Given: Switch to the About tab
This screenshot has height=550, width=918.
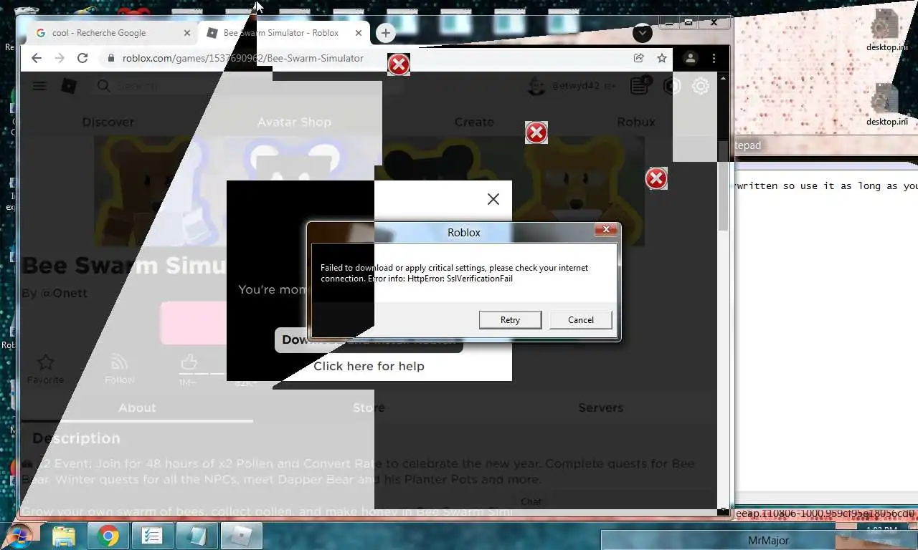Looking at the screenshot, I should tap(137, 407).
